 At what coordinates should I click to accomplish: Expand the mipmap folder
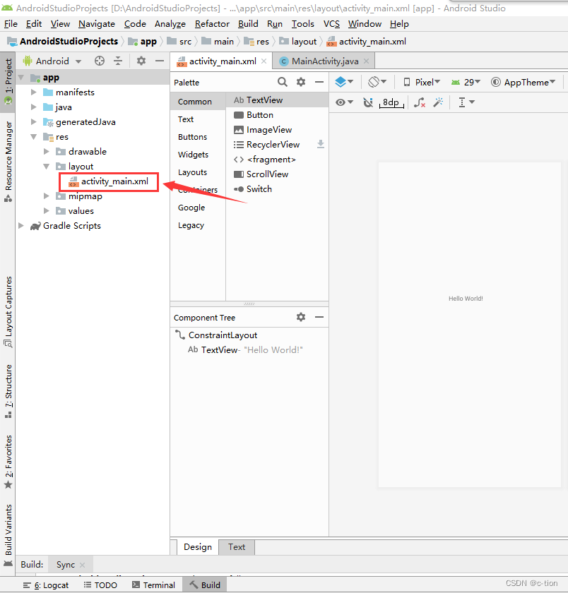(x=47, y=196)
